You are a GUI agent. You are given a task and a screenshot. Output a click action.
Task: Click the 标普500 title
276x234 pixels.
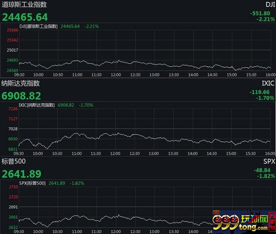tap(14, 161)
